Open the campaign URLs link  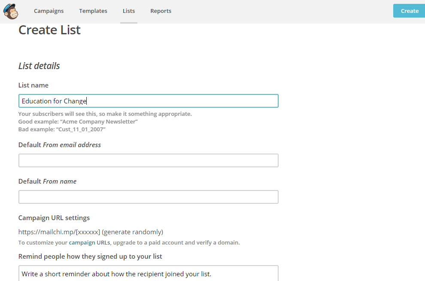click(x=89, y=242)
